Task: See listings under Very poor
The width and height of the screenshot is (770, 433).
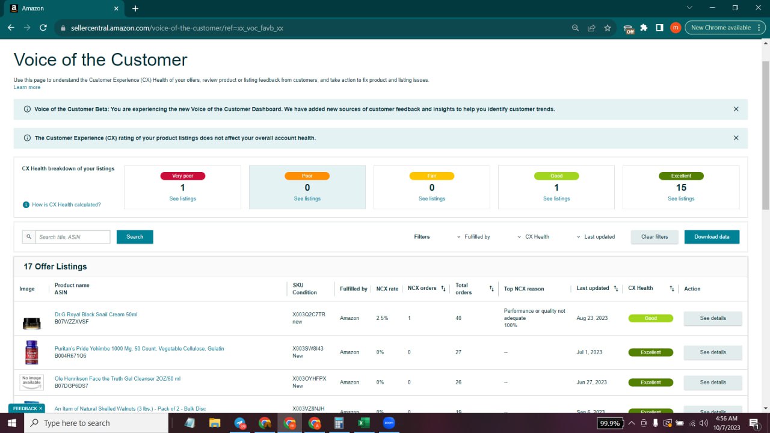Action: [183, 198]
